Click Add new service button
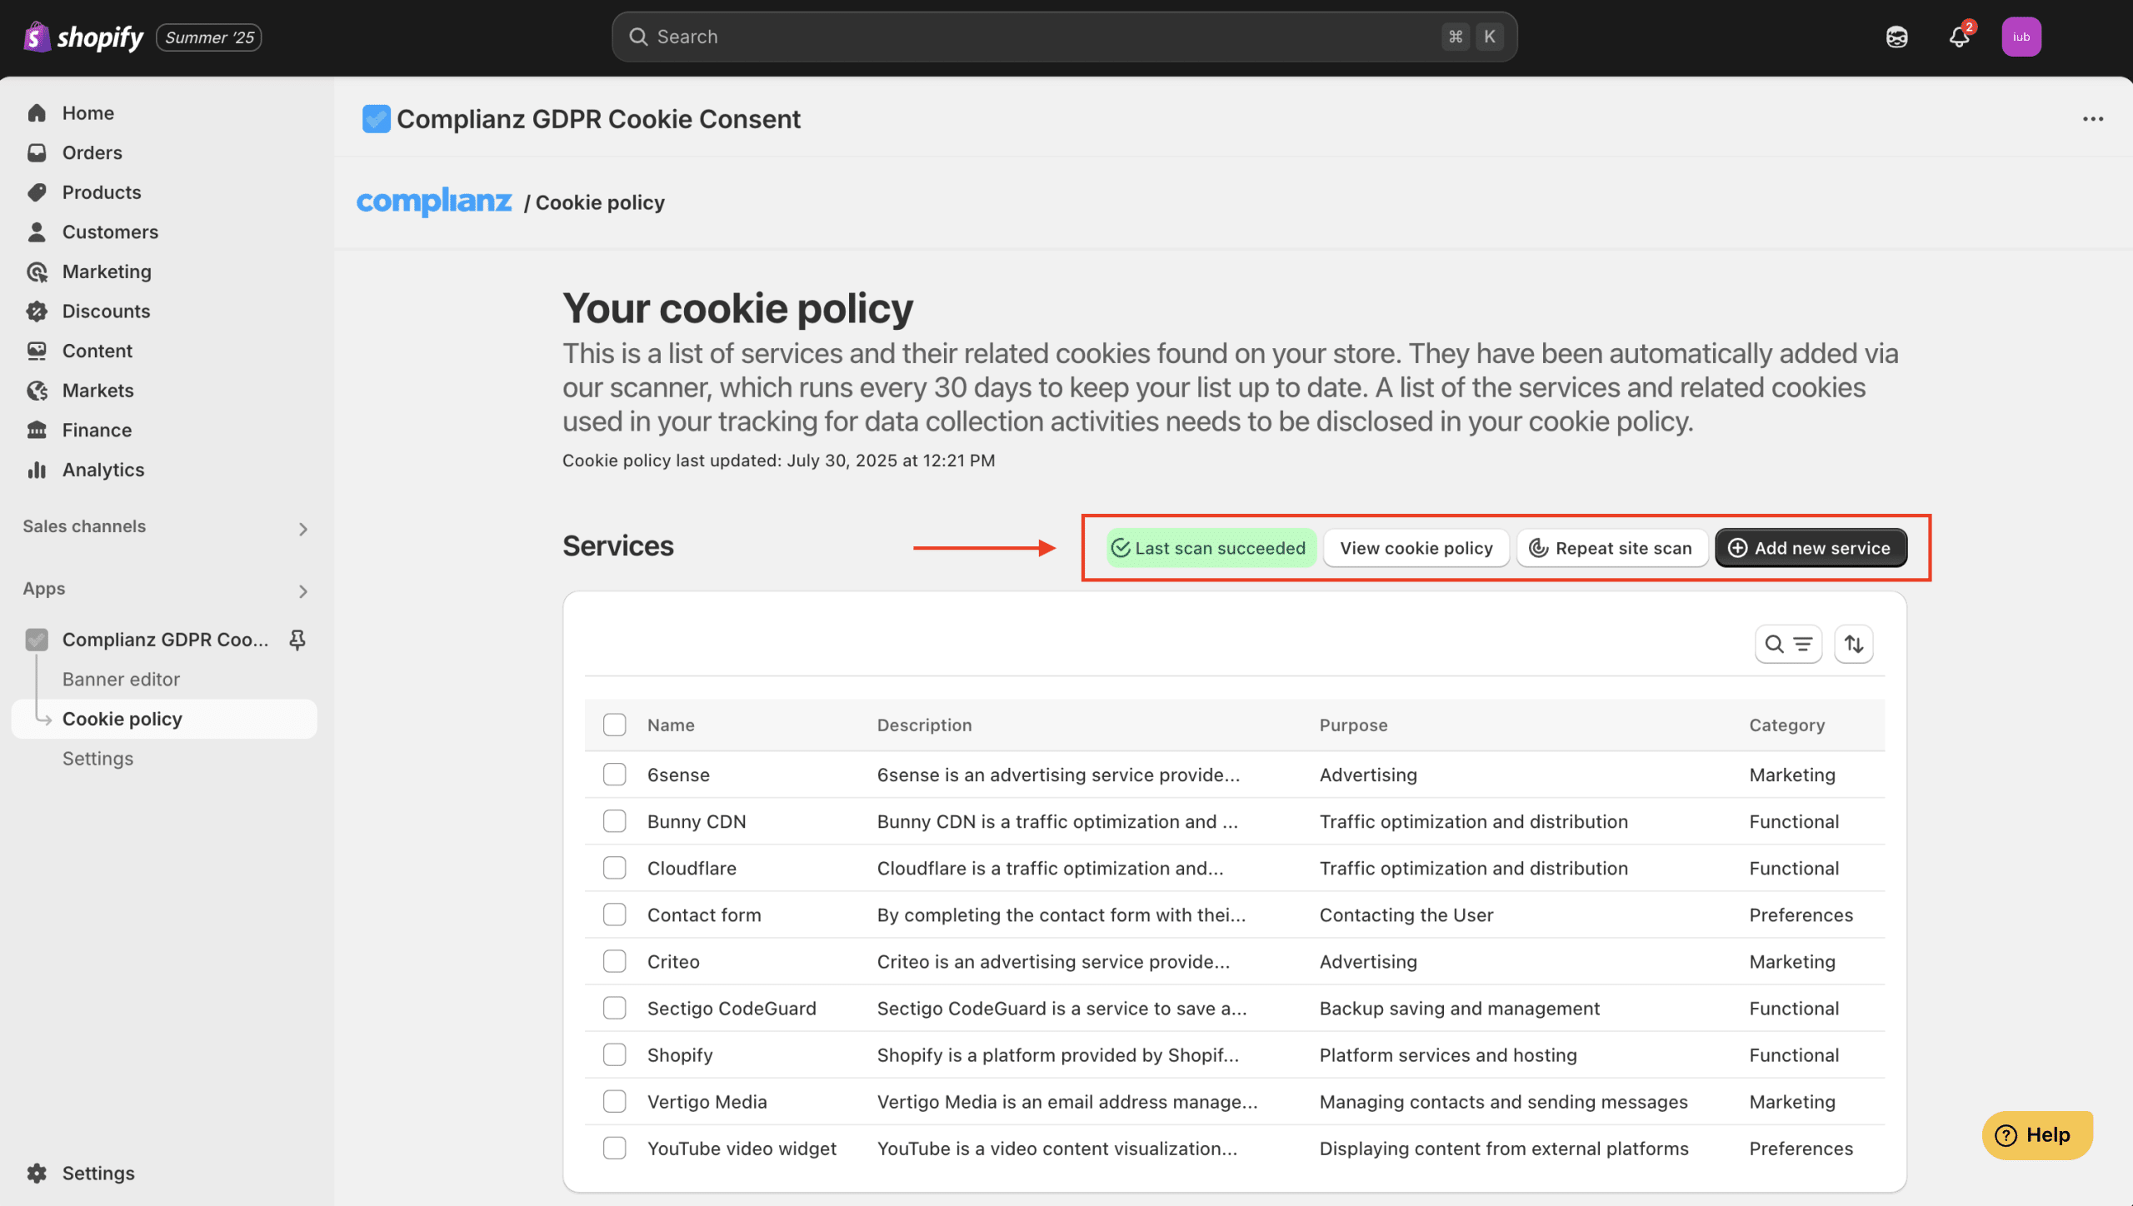This screenshot has width=2133, height=1206. [1811, 548]
